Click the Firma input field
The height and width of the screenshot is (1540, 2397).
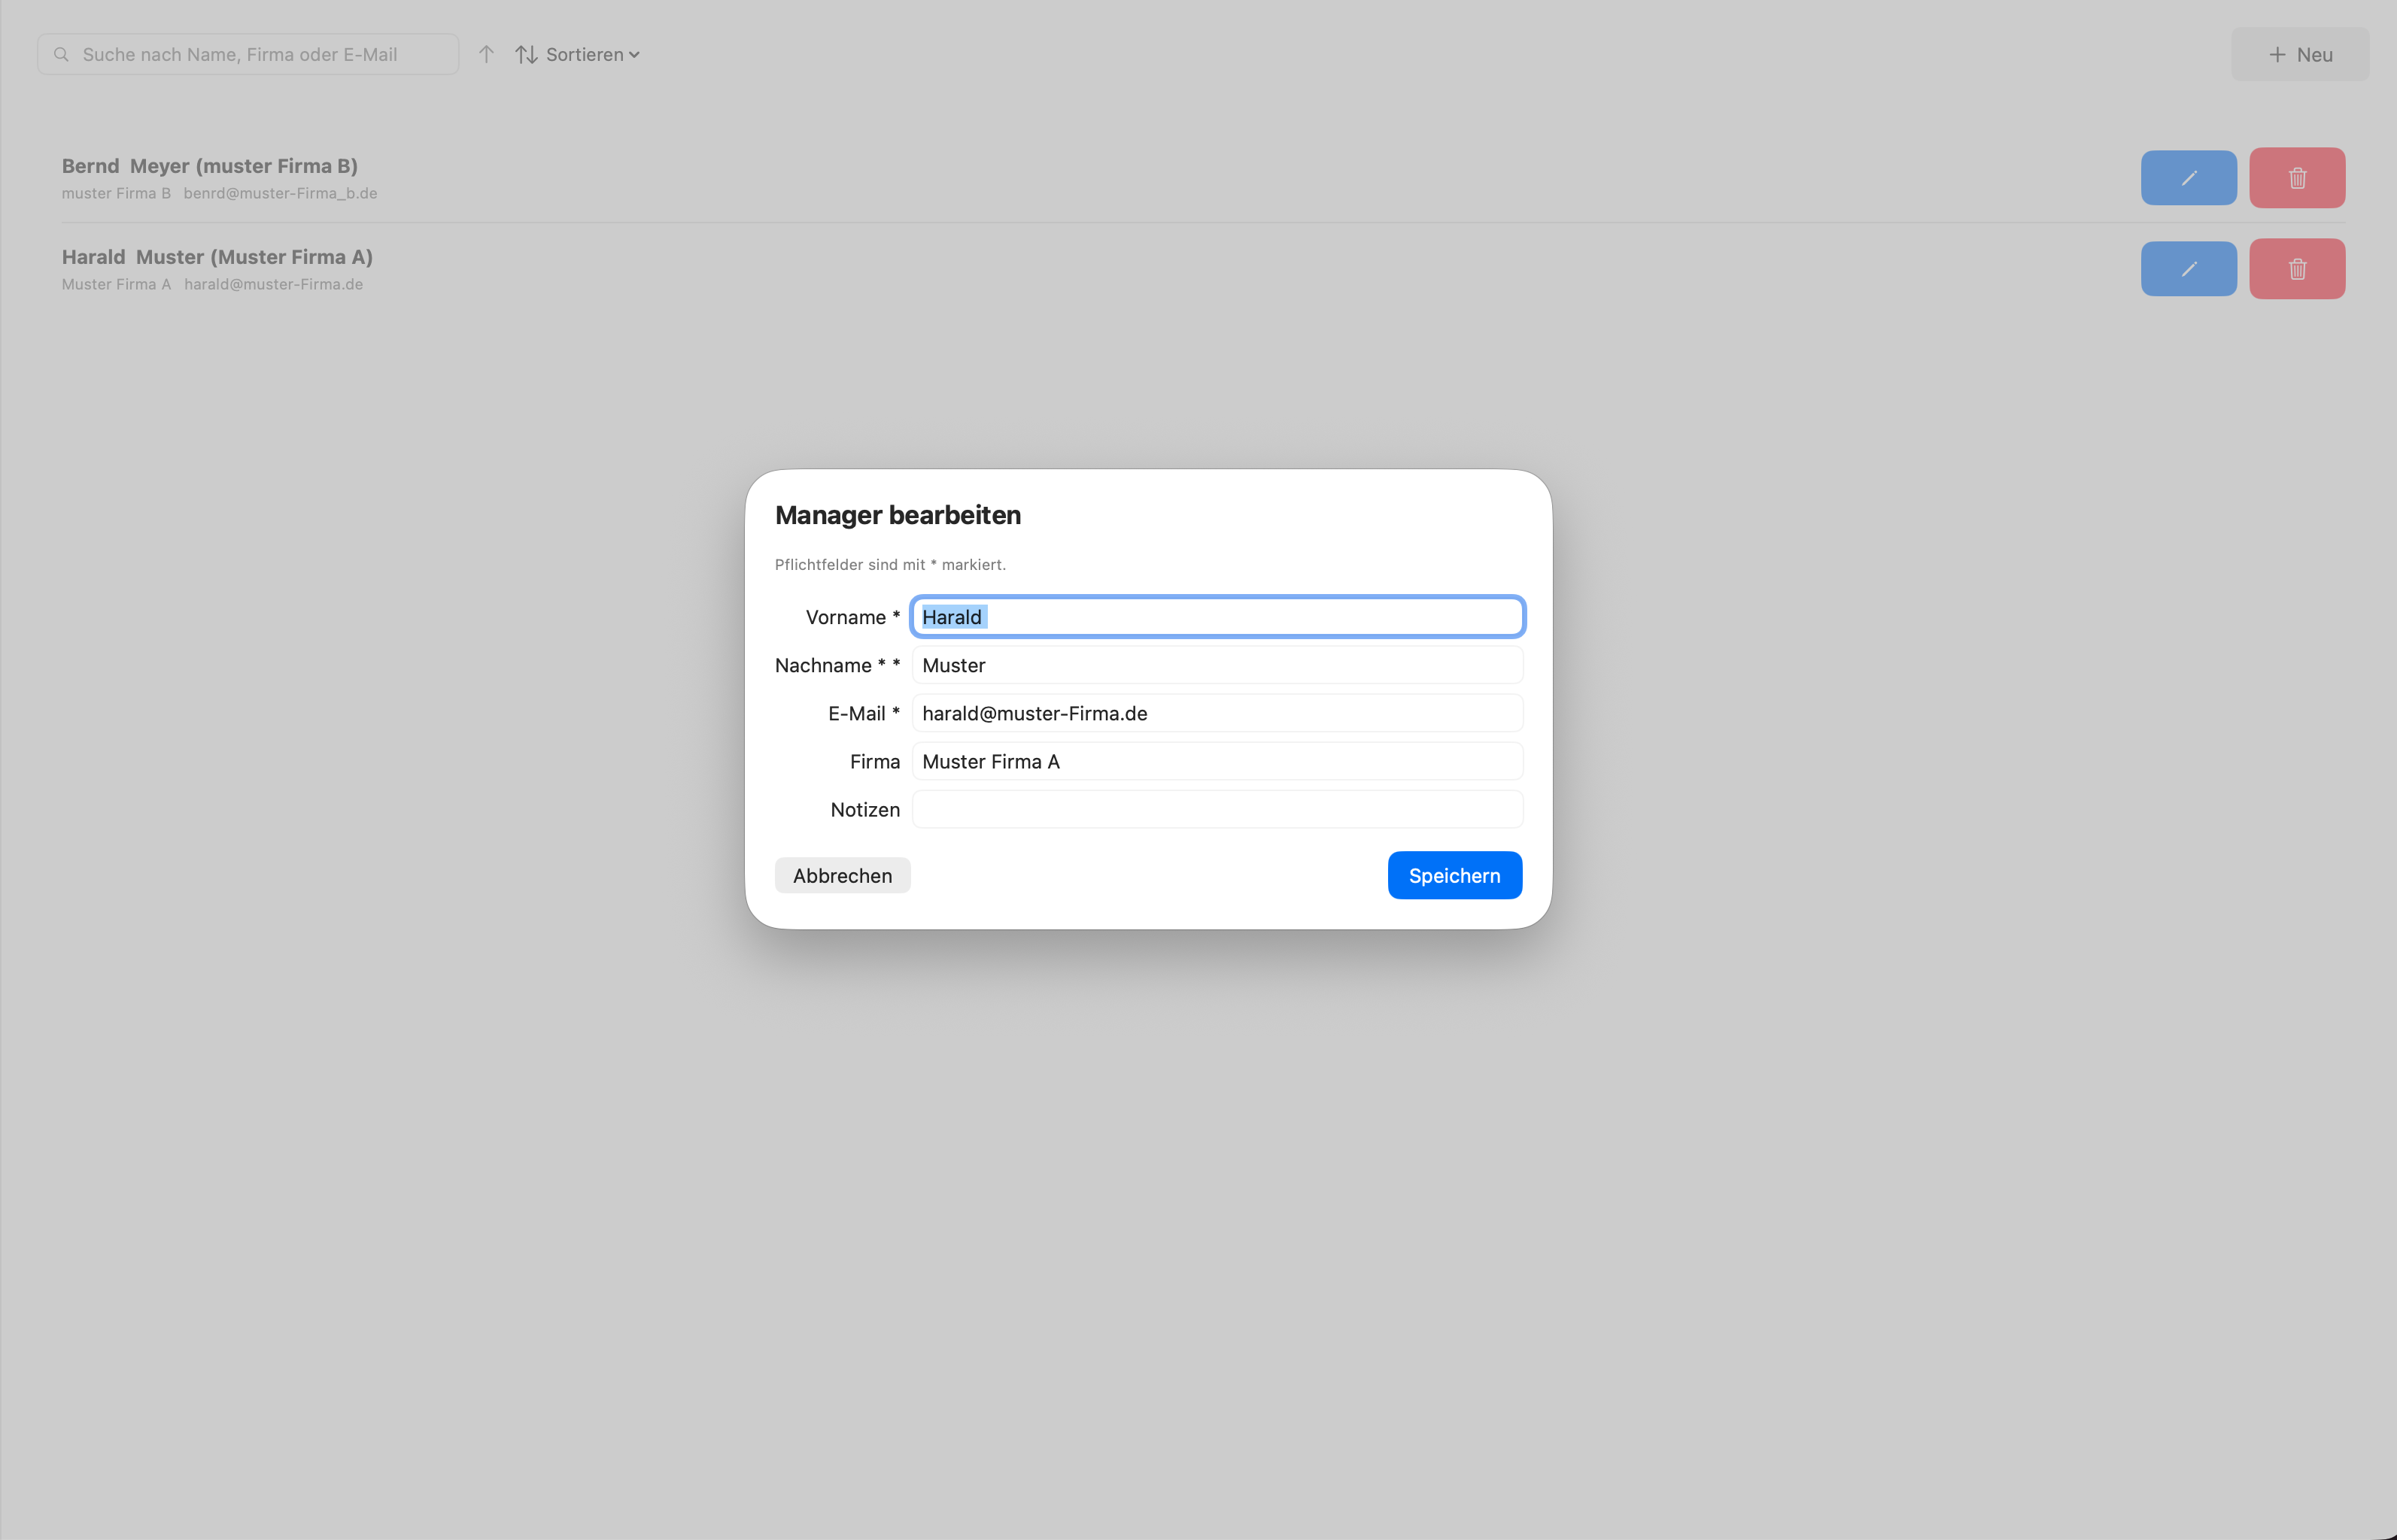pyautogui.click(x=1217, y=761)
